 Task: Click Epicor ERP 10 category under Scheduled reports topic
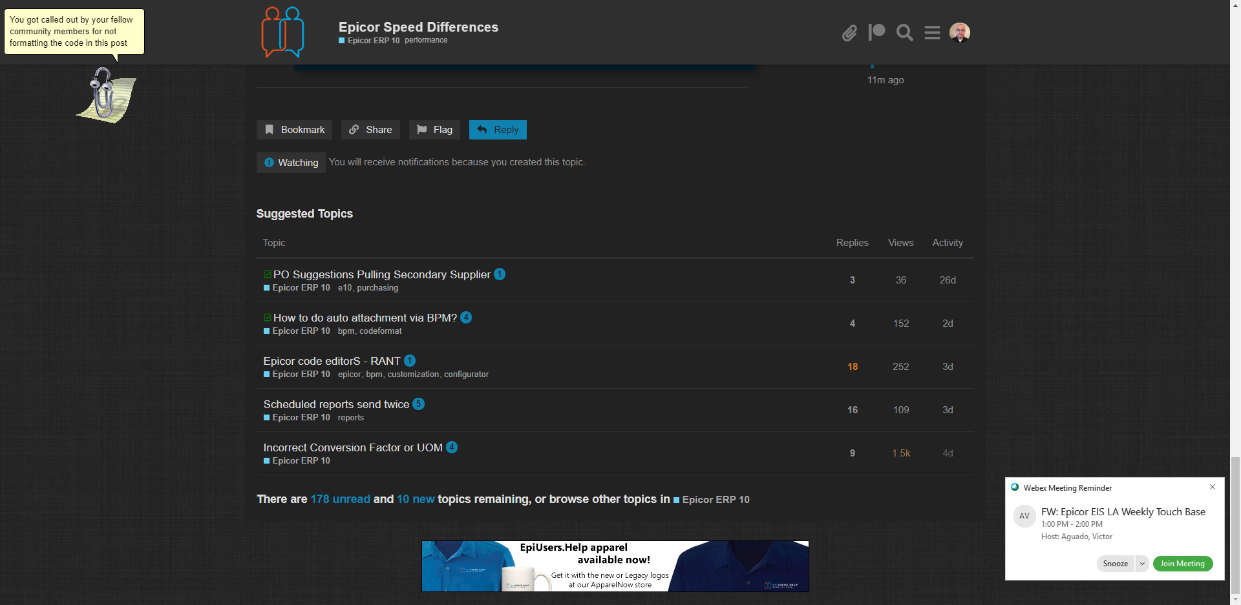(297, 418)
